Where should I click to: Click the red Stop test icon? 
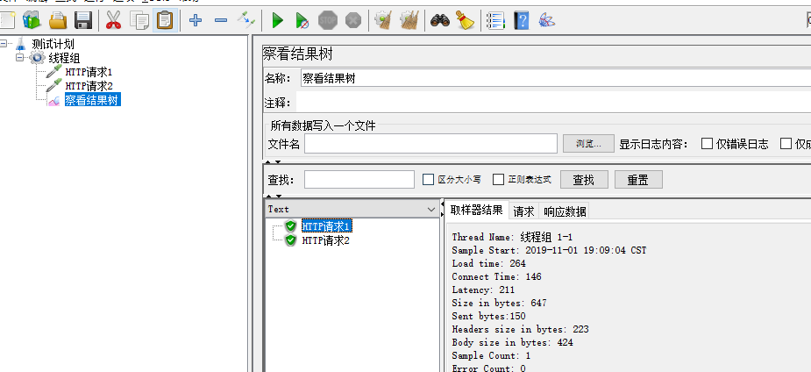pos(328,19)
